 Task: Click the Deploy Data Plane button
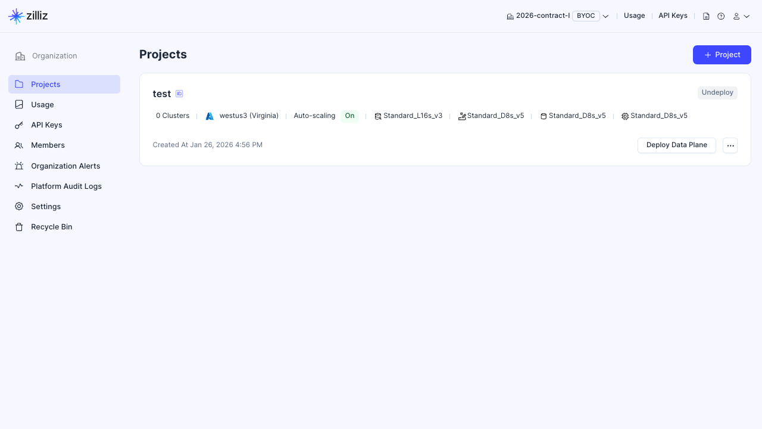[676, 145]
